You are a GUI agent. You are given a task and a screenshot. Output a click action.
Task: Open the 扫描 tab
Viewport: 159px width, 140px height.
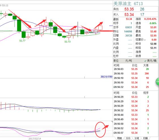pos(145,138)
